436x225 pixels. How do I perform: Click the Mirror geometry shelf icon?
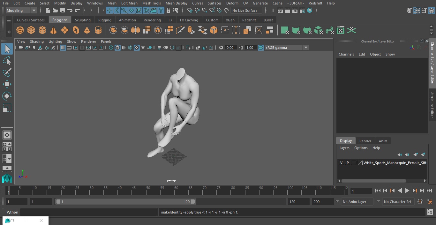point(135,30)
